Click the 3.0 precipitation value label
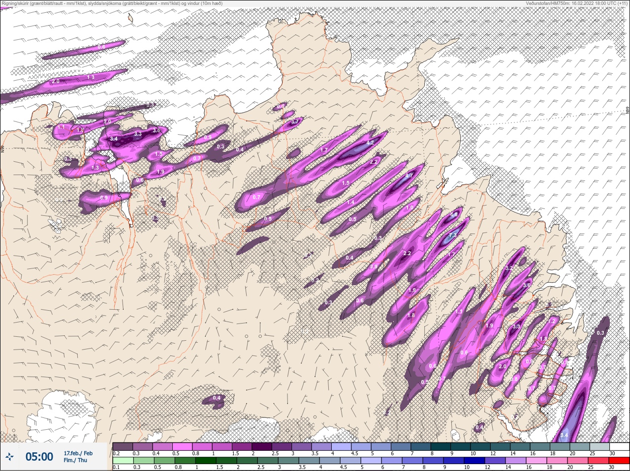 (x=156, y=130)
